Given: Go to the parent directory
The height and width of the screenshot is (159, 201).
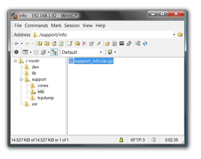Looking at the screenshot, I should point(40,43).
